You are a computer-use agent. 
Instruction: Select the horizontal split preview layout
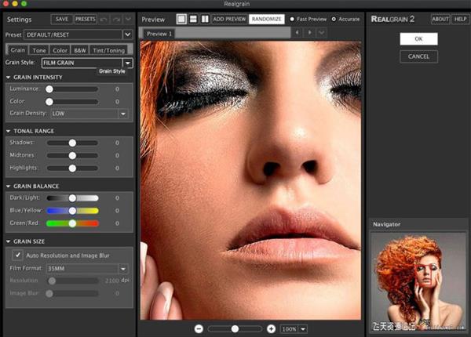pyautogui.click(x=193, y=18)
